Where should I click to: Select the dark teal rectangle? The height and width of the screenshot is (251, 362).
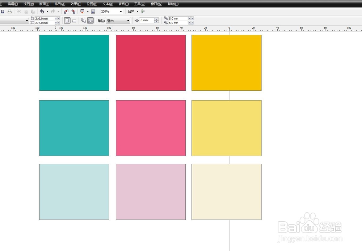pos(74,63)
